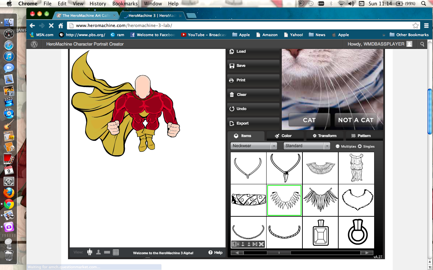This screenshot has height=270, width=433.
Task: Select the Multiples radio button
Action: 338,146
